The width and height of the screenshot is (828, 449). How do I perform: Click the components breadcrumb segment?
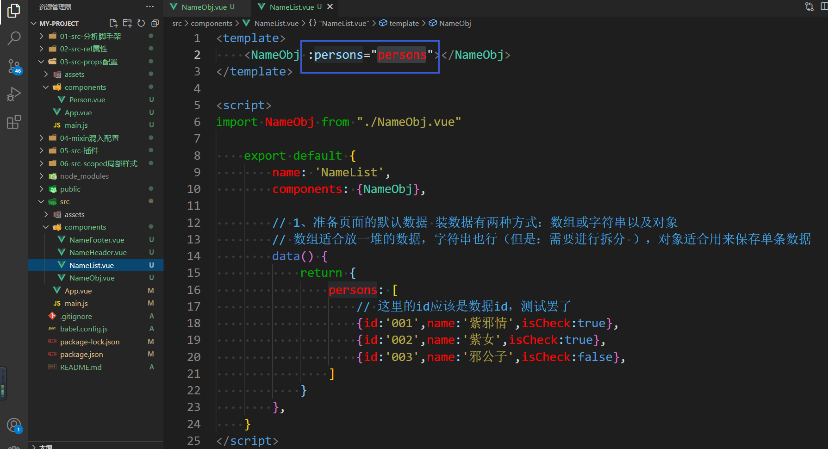coord(212,23)
